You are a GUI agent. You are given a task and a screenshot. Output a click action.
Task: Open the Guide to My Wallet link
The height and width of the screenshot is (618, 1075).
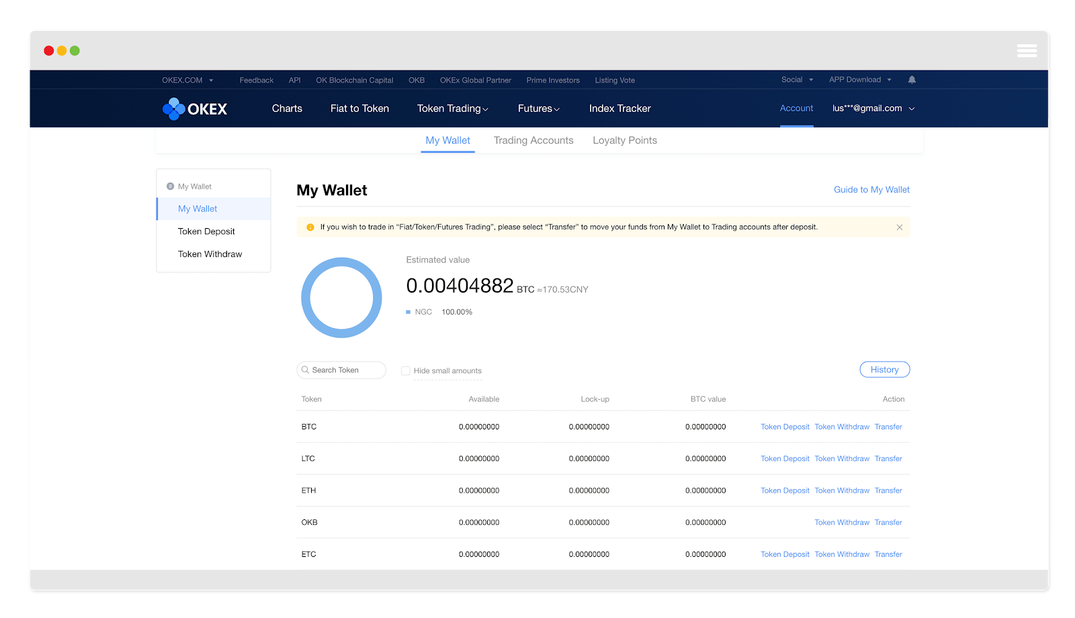tap(871, 190)
